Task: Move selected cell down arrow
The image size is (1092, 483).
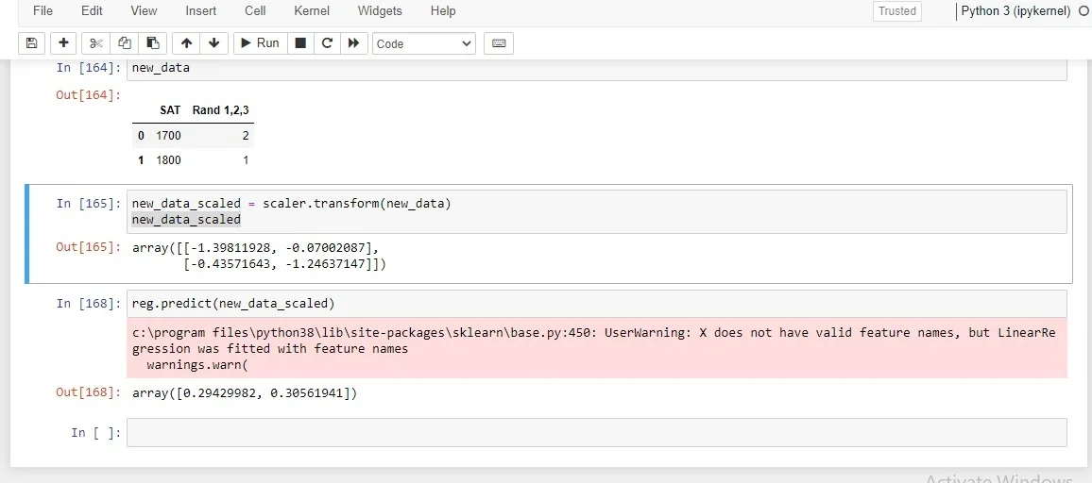Action: (x=213, y=43)
